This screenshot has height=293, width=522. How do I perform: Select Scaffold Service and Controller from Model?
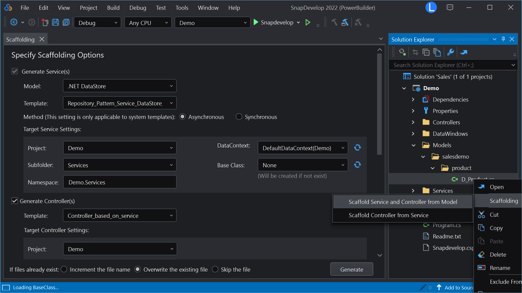click(403, 202)
